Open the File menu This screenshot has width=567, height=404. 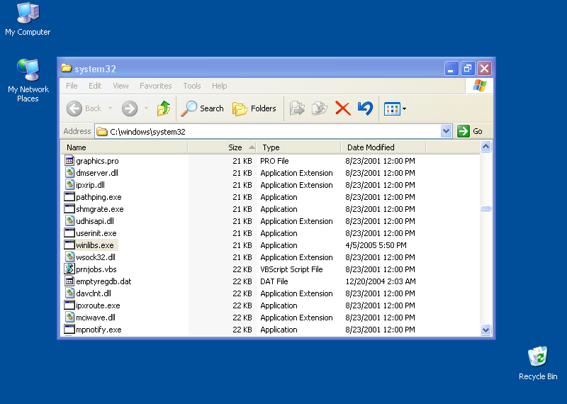point(72,86)
